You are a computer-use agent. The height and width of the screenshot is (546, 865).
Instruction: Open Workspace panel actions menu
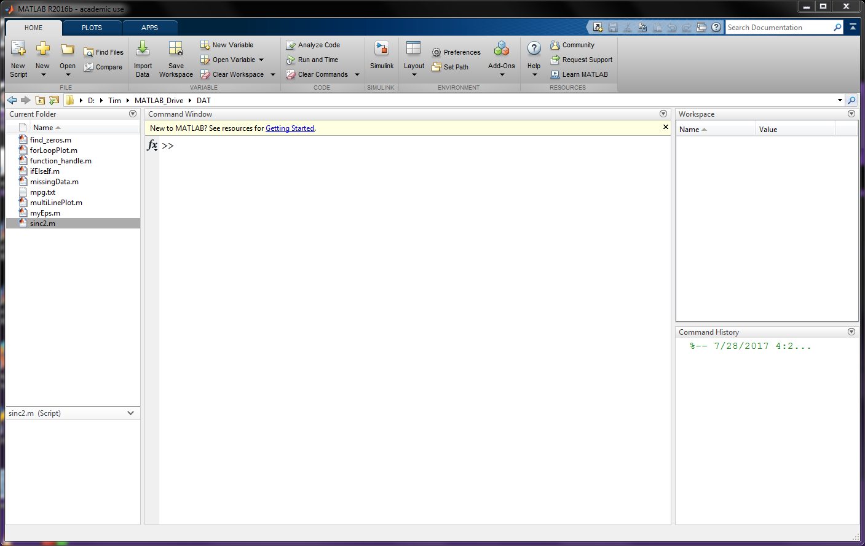click(x=851, y=114)
